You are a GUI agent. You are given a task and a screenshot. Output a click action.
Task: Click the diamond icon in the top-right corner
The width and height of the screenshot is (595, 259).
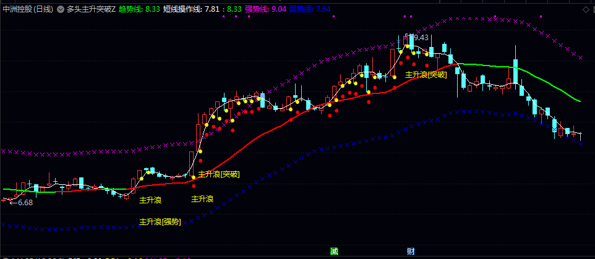click(x=586, y=9)
